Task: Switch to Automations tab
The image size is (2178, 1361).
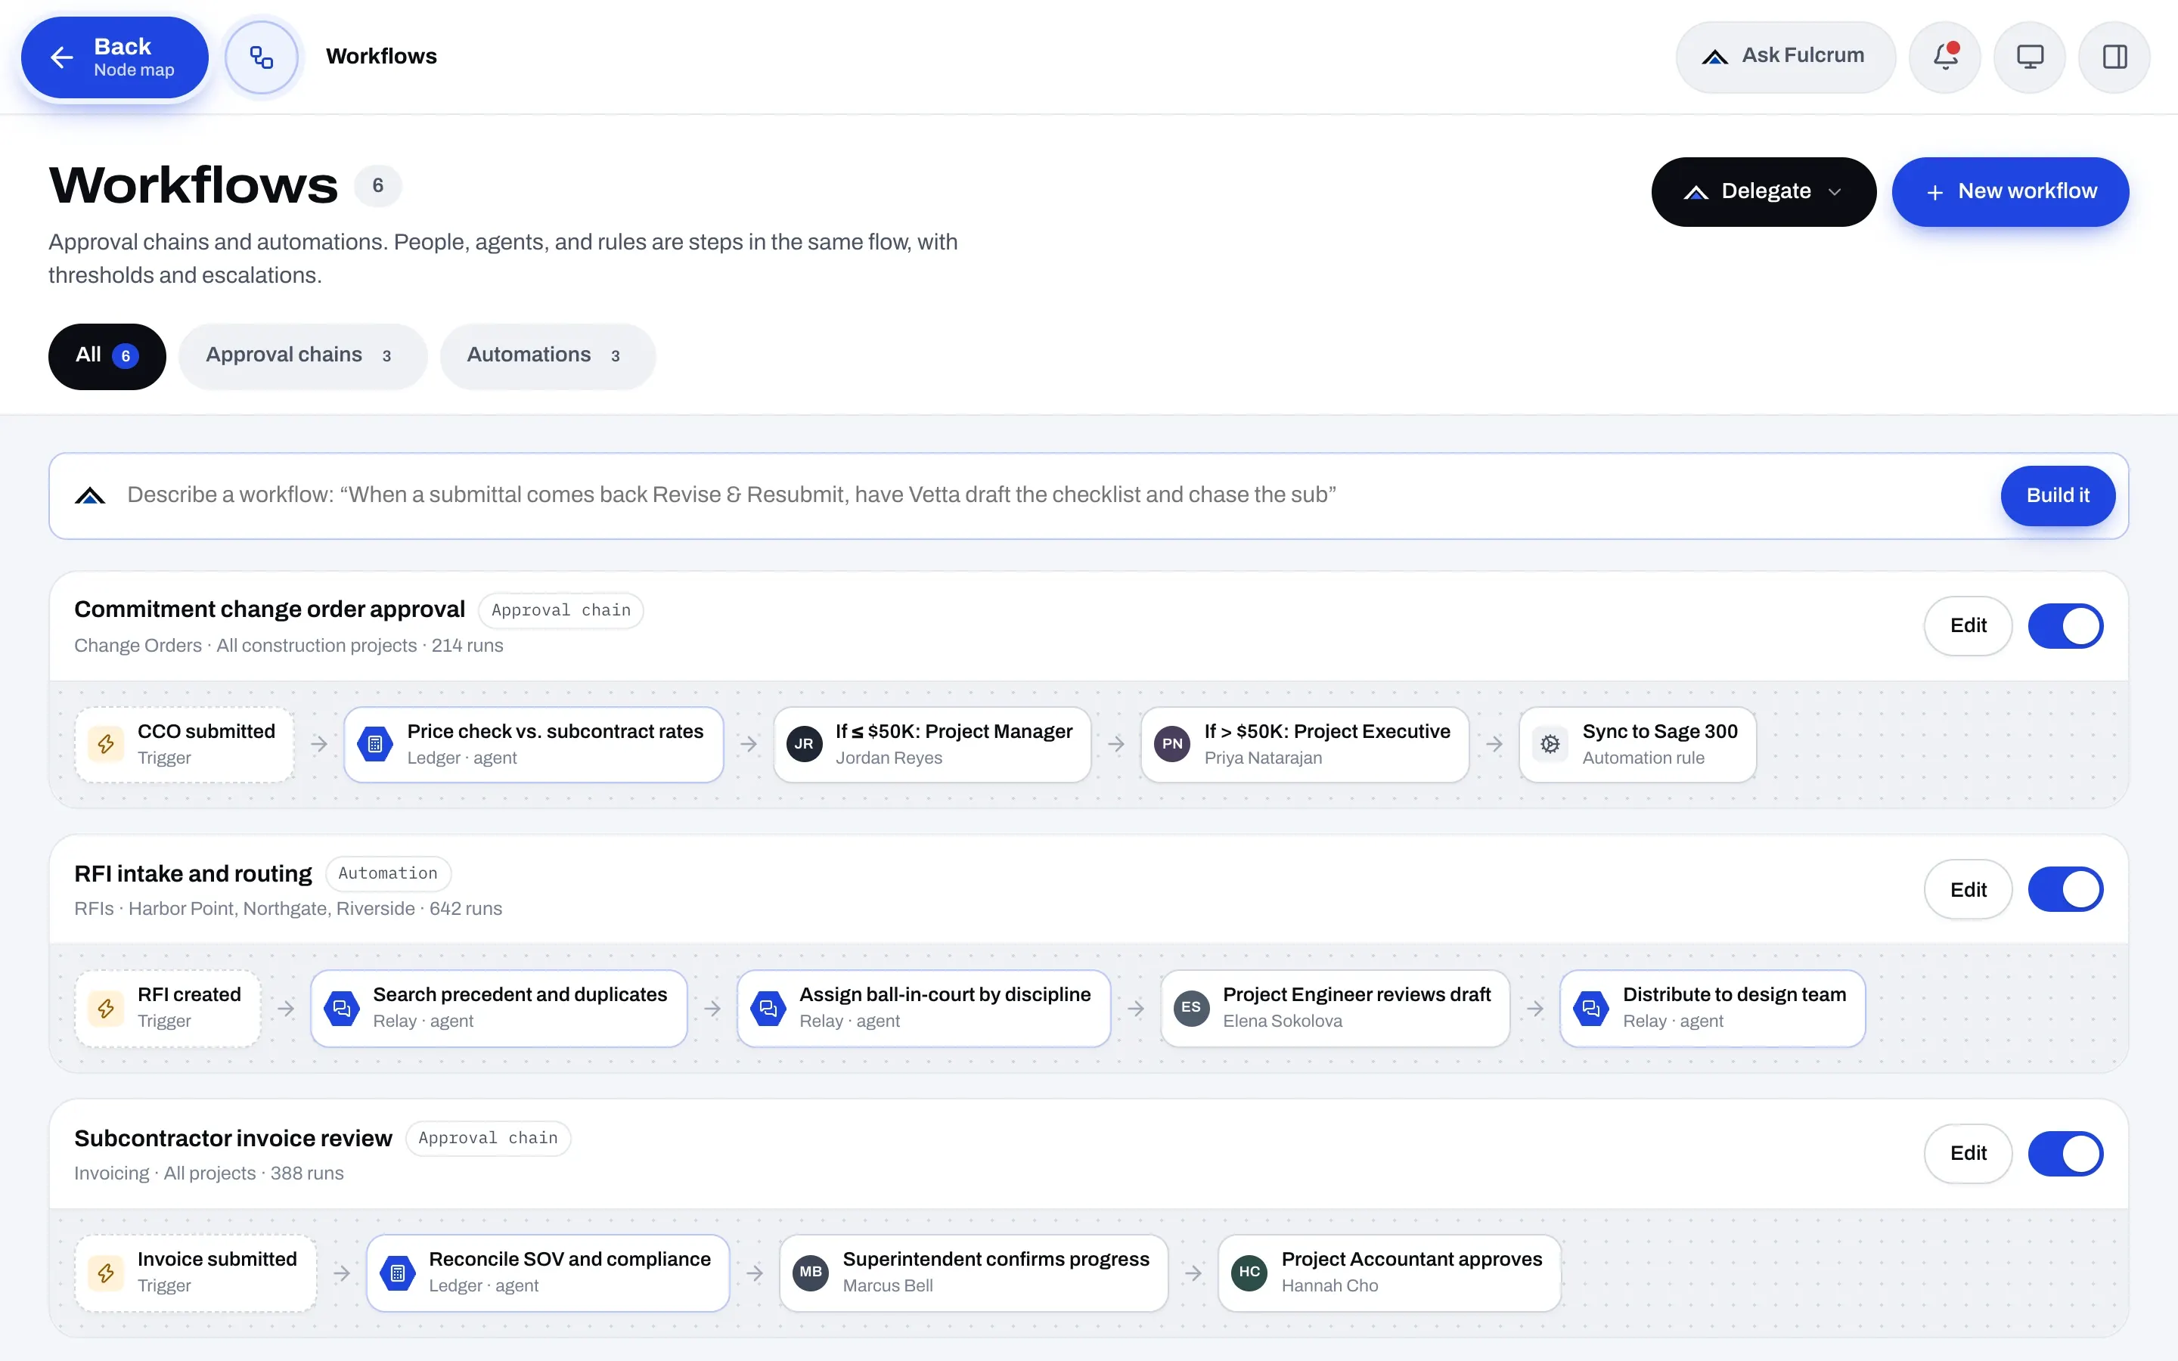Action: point(548,355)
